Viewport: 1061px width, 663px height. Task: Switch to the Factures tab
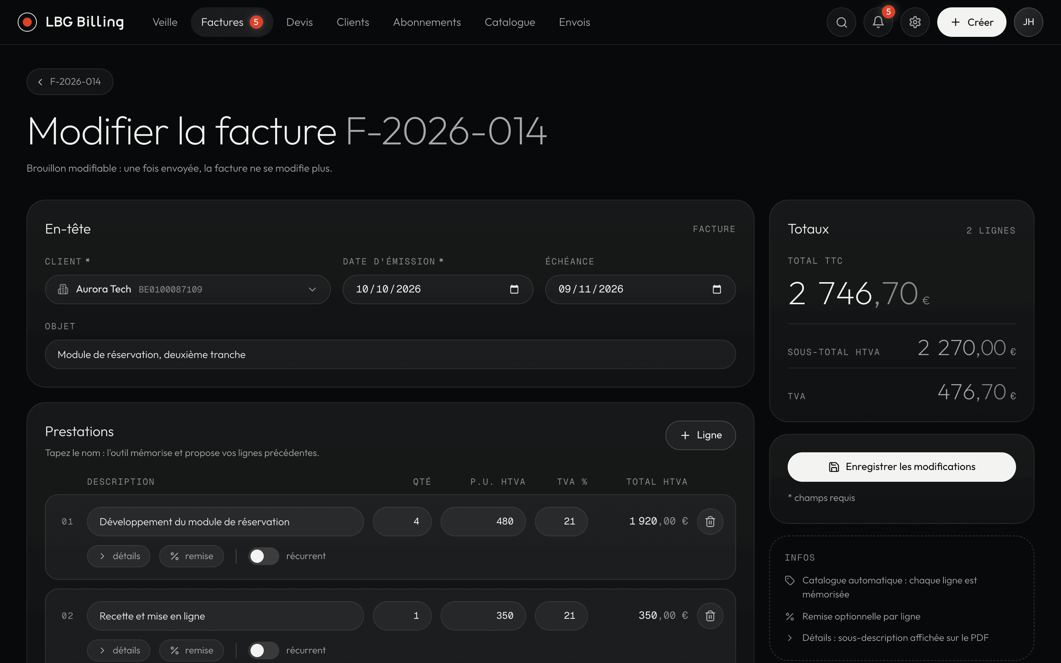click(232, 22)
